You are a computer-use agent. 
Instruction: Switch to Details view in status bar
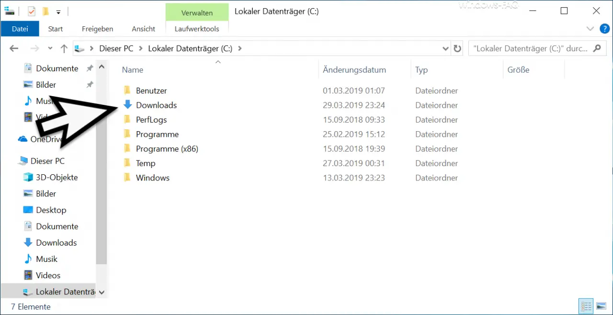(586, 306)
